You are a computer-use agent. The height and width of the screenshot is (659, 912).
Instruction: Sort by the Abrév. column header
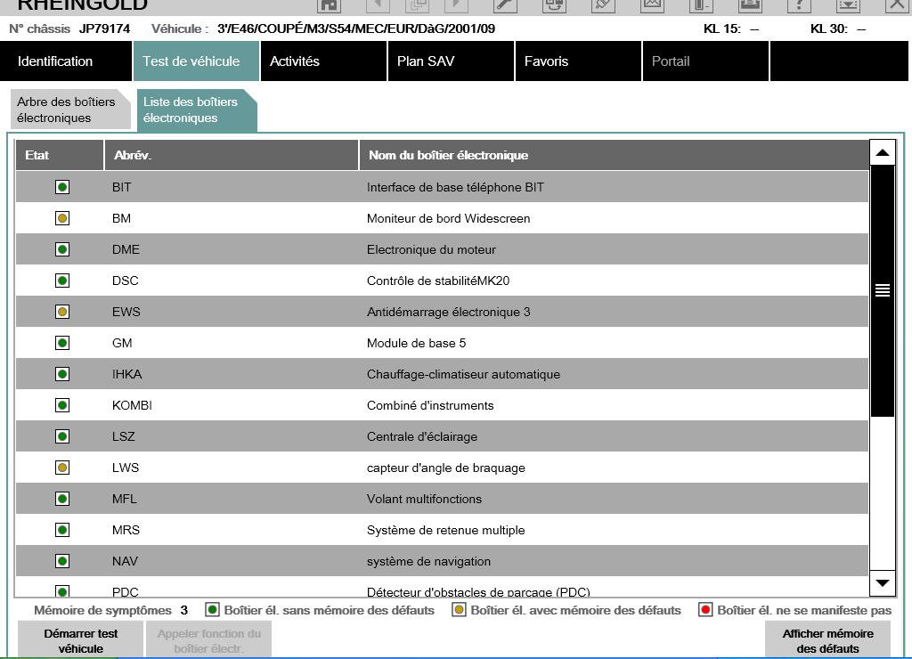point(232,155)
